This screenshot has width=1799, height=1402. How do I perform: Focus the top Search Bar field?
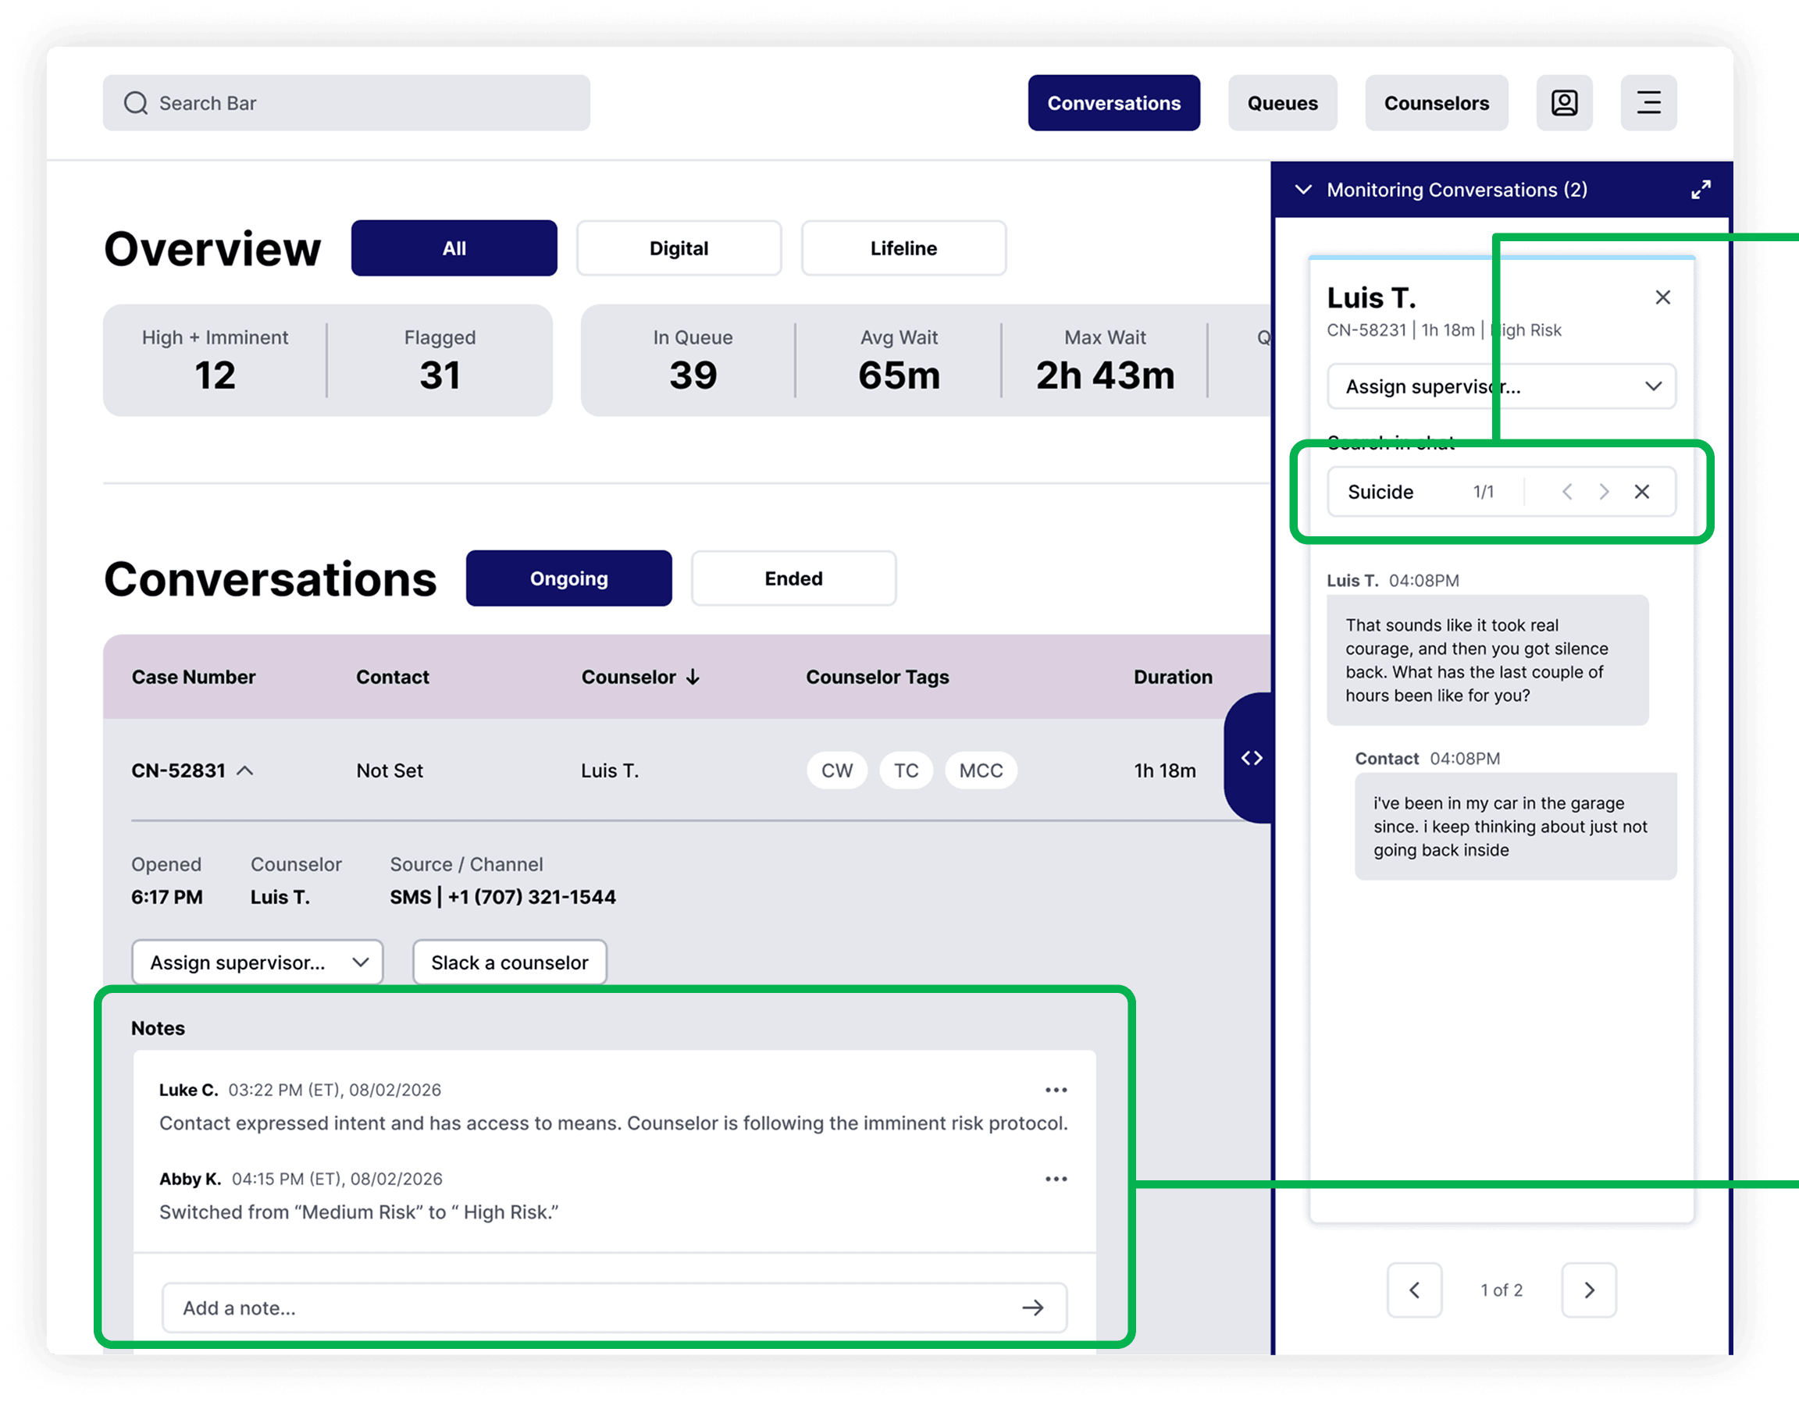click(x=346, y=103)
